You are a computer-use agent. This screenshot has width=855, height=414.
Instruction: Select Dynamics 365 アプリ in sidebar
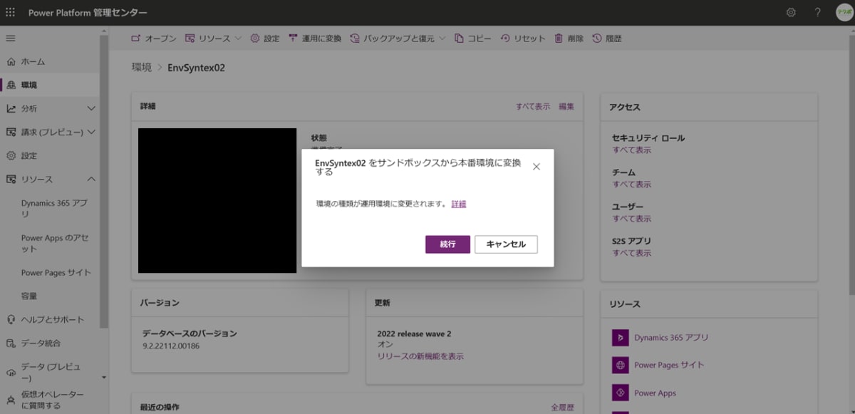coord(55,209)
